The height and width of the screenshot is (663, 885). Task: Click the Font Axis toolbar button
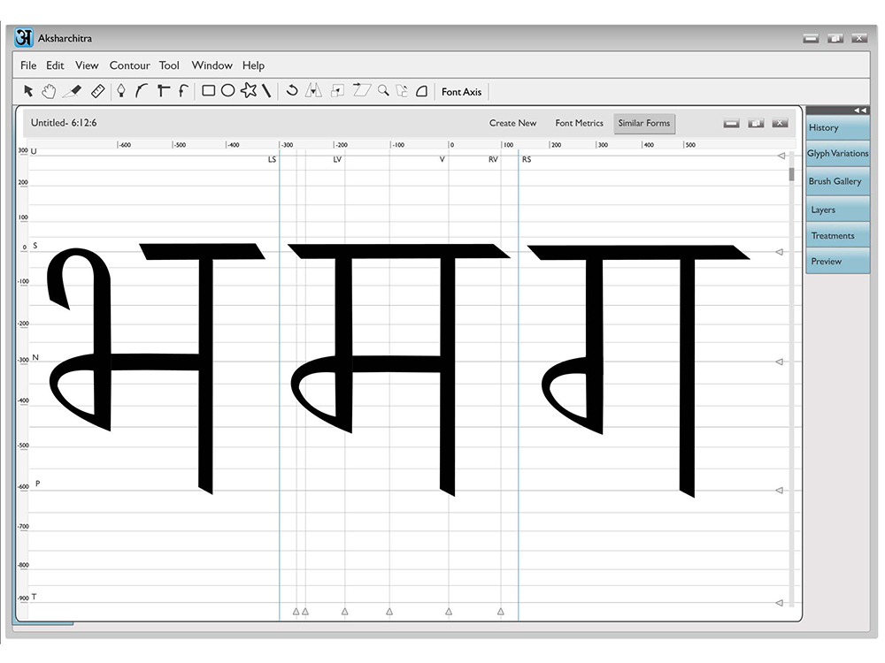461,92
